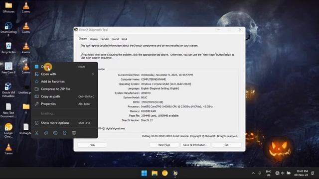Click the Exit button

coord(226,145)
